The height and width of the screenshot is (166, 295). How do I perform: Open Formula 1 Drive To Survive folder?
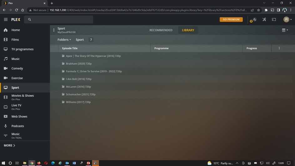[94, 71]
